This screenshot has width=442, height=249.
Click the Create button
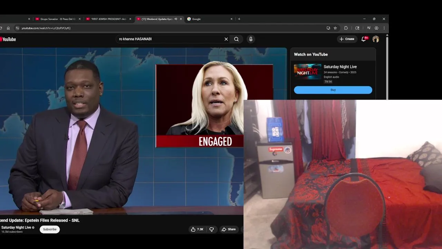pos(347,39)
